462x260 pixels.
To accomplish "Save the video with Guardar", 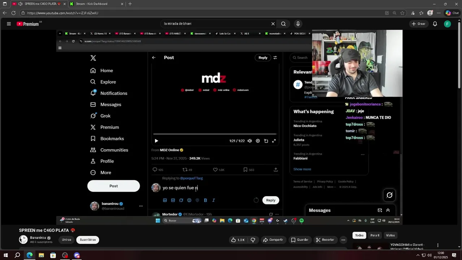I will pos(300,240).
